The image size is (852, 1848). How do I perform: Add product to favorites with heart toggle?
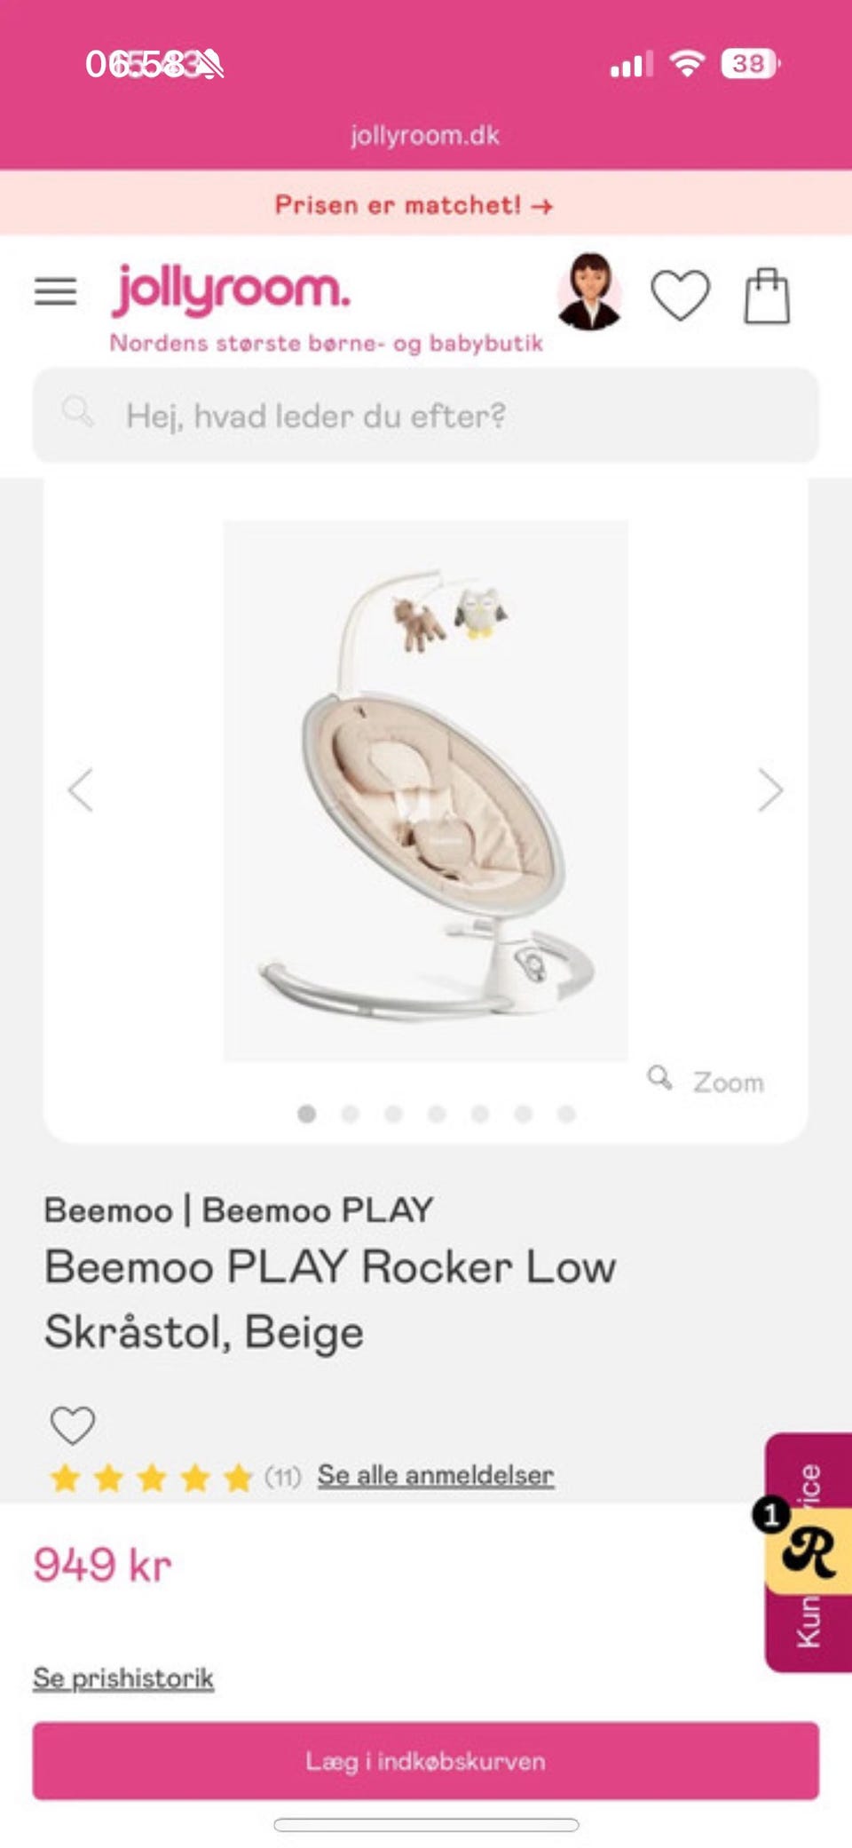(72, 1425)
